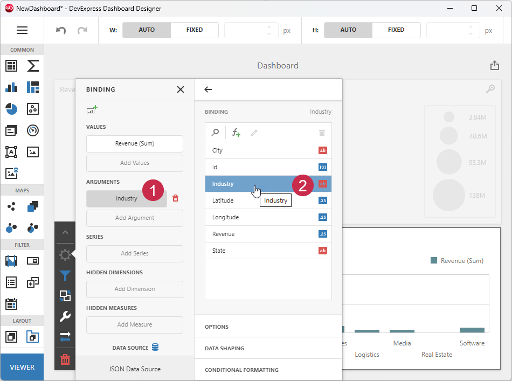The height and width of the screenshot is (381, 512).
Task: Add a Chart item from Common section
Action: click(x=11, y=87)
